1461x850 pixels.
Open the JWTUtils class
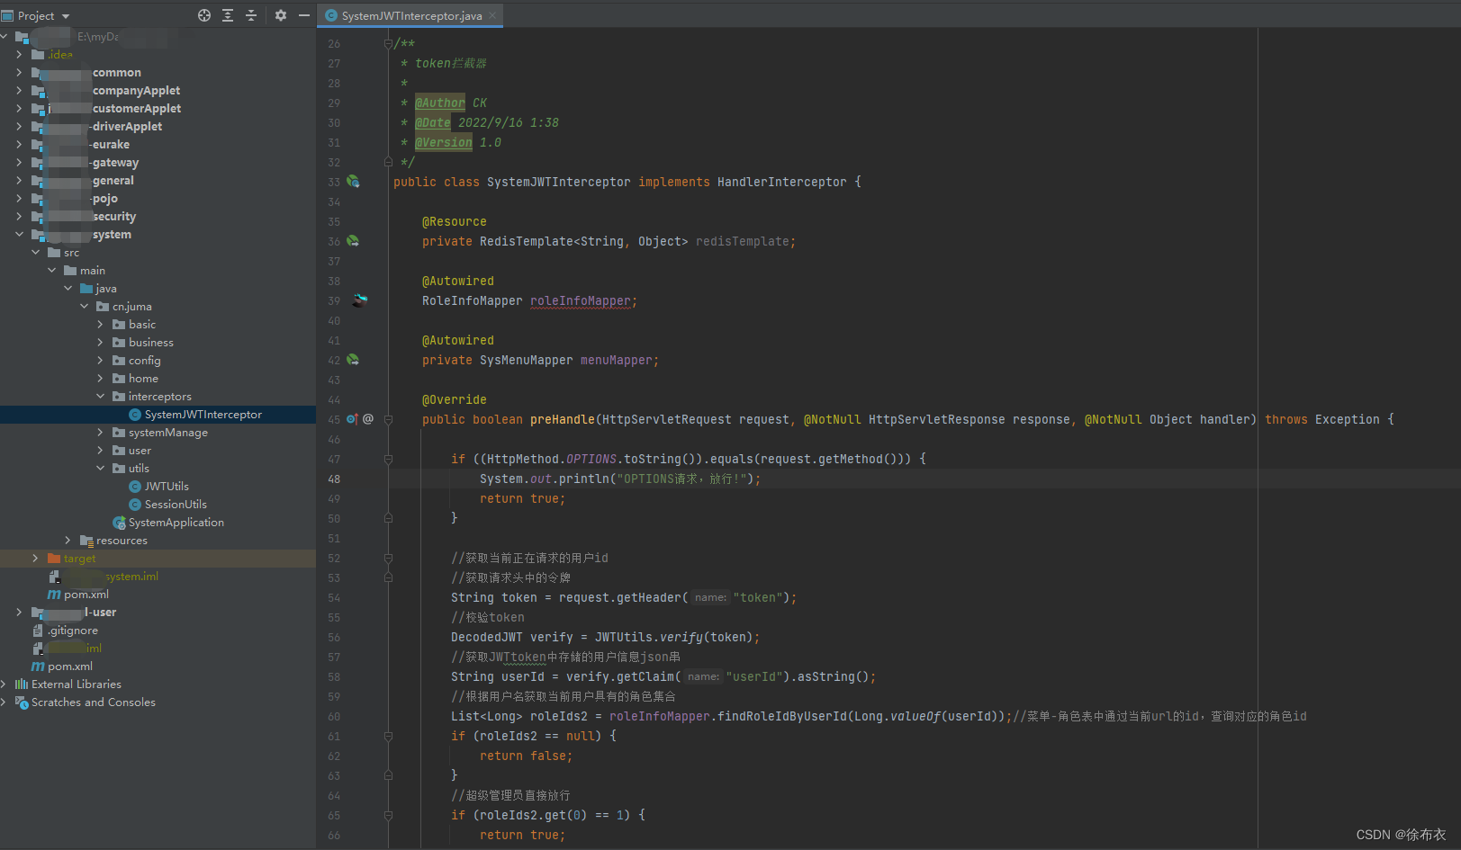[x=167, y=486]
